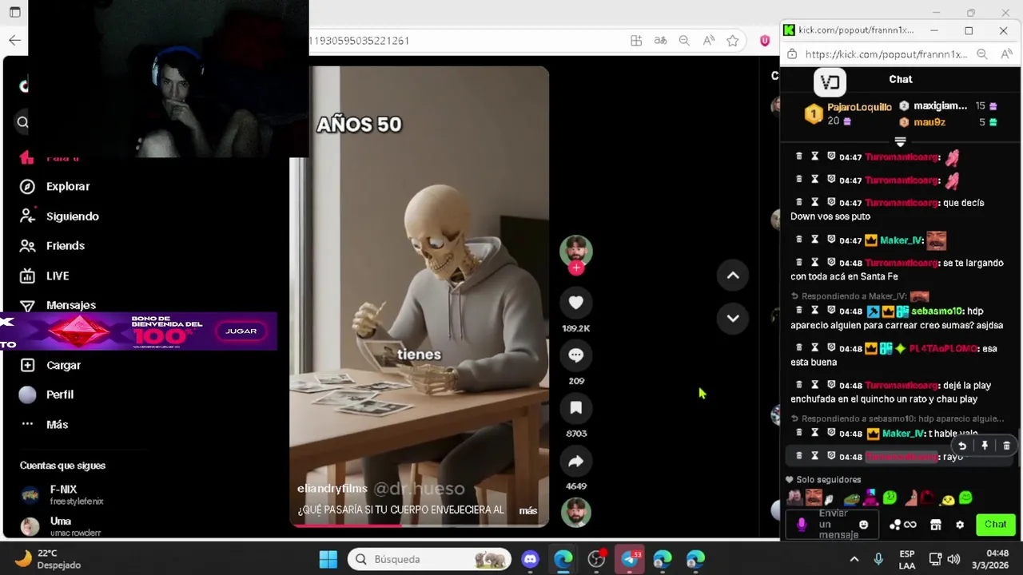Image resolution: width=1023 pixels, height=575 pixels.
Task: Open PajaroLoquillo top gifter entry
Action: tap(848, 114)
